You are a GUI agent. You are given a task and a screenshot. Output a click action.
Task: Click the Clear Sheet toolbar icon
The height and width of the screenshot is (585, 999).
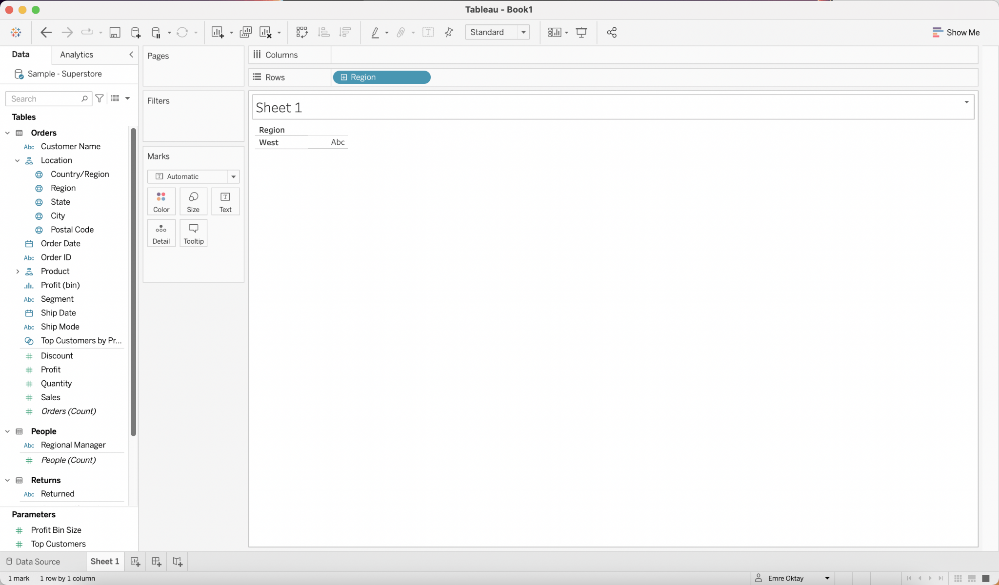(266, 32)
